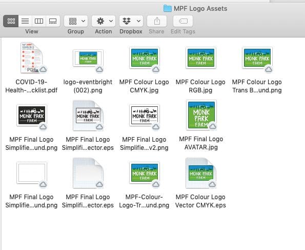Select the MPF Colour Logo RGB.jpg thumbnail

[x=201, y=57]
